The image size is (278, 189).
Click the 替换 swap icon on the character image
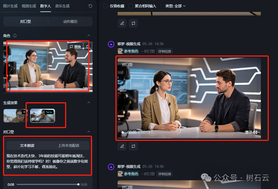(75, 46)
